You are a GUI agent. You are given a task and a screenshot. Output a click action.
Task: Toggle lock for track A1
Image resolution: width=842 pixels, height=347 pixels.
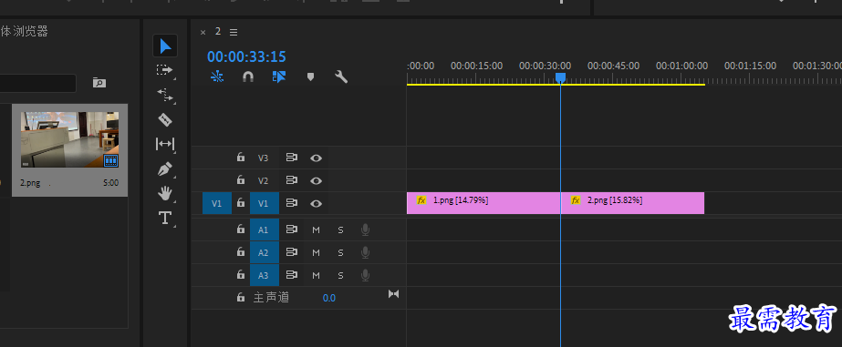[241, 230]
